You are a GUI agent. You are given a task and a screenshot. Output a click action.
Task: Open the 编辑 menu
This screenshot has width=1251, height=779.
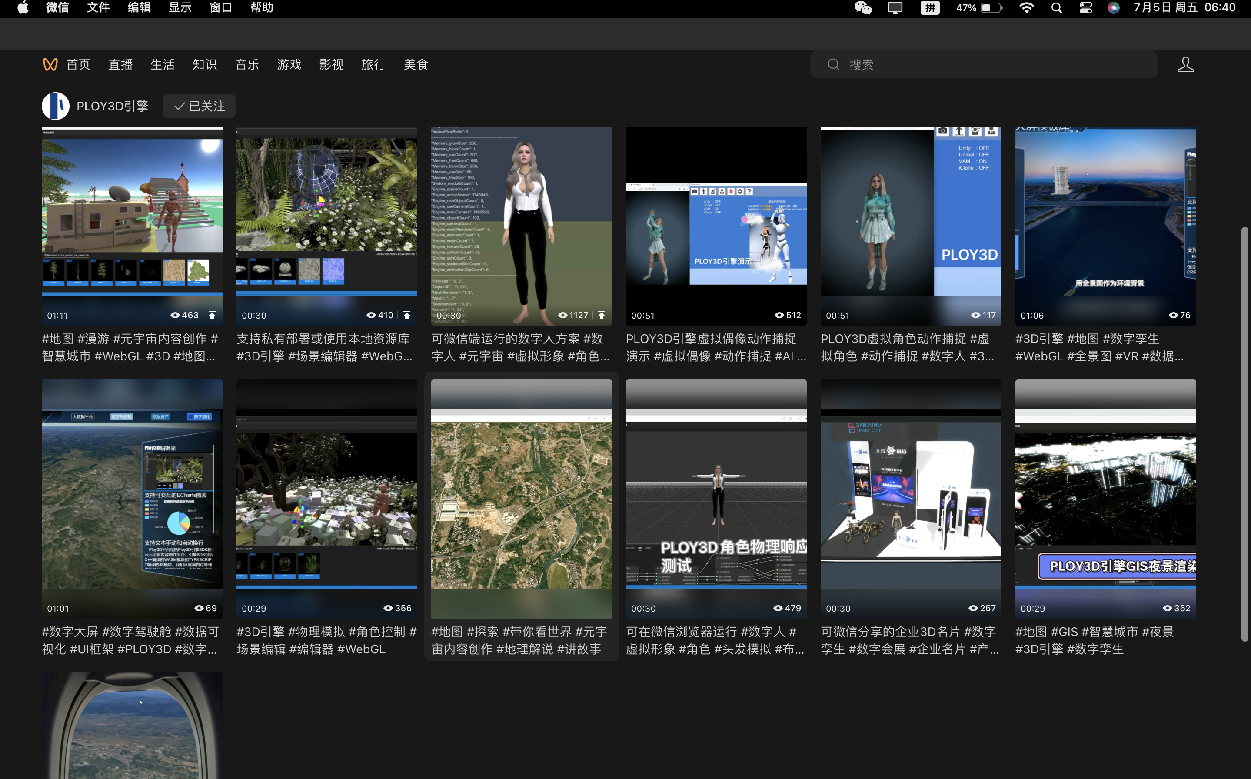(139, 8)
